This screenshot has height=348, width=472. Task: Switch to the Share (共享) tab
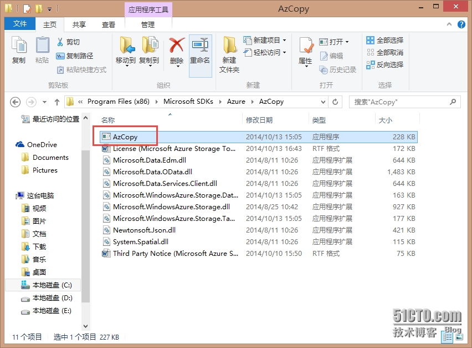[79, 24]
